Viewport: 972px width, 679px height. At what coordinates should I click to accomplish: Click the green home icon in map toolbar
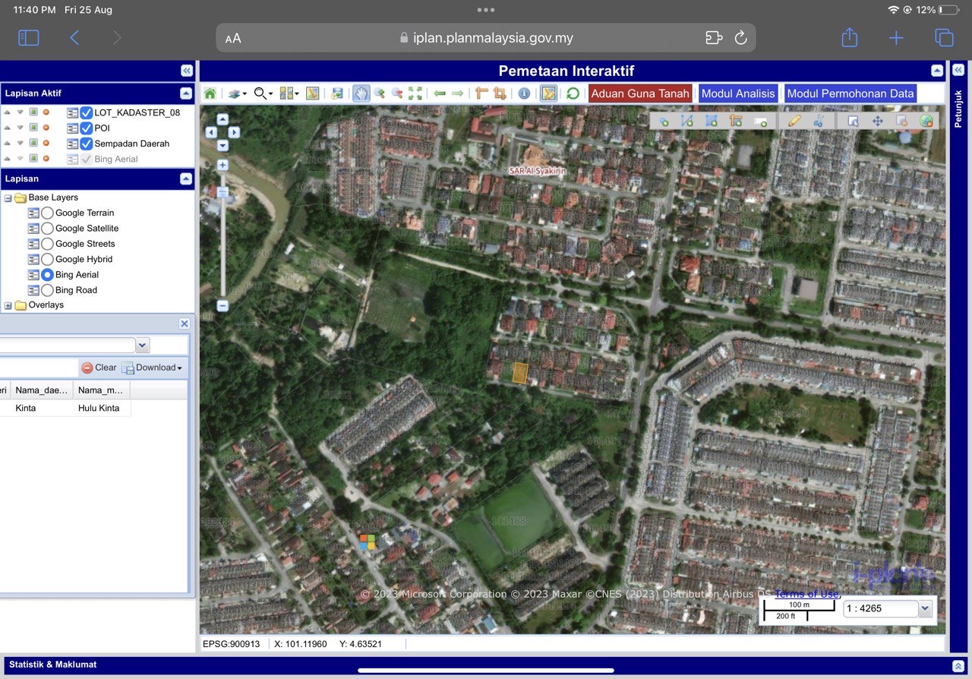[x=210, y=93]
